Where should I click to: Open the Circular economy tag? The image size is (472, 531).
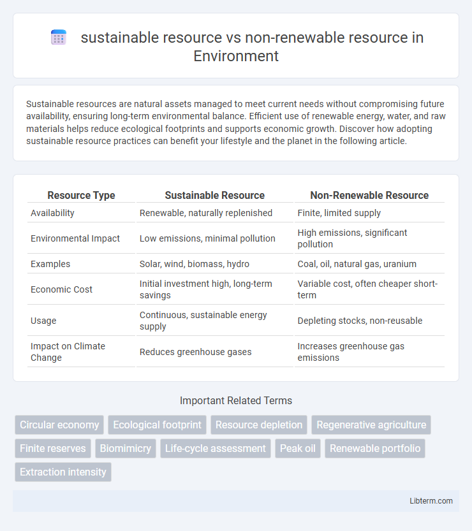point(59,425)
